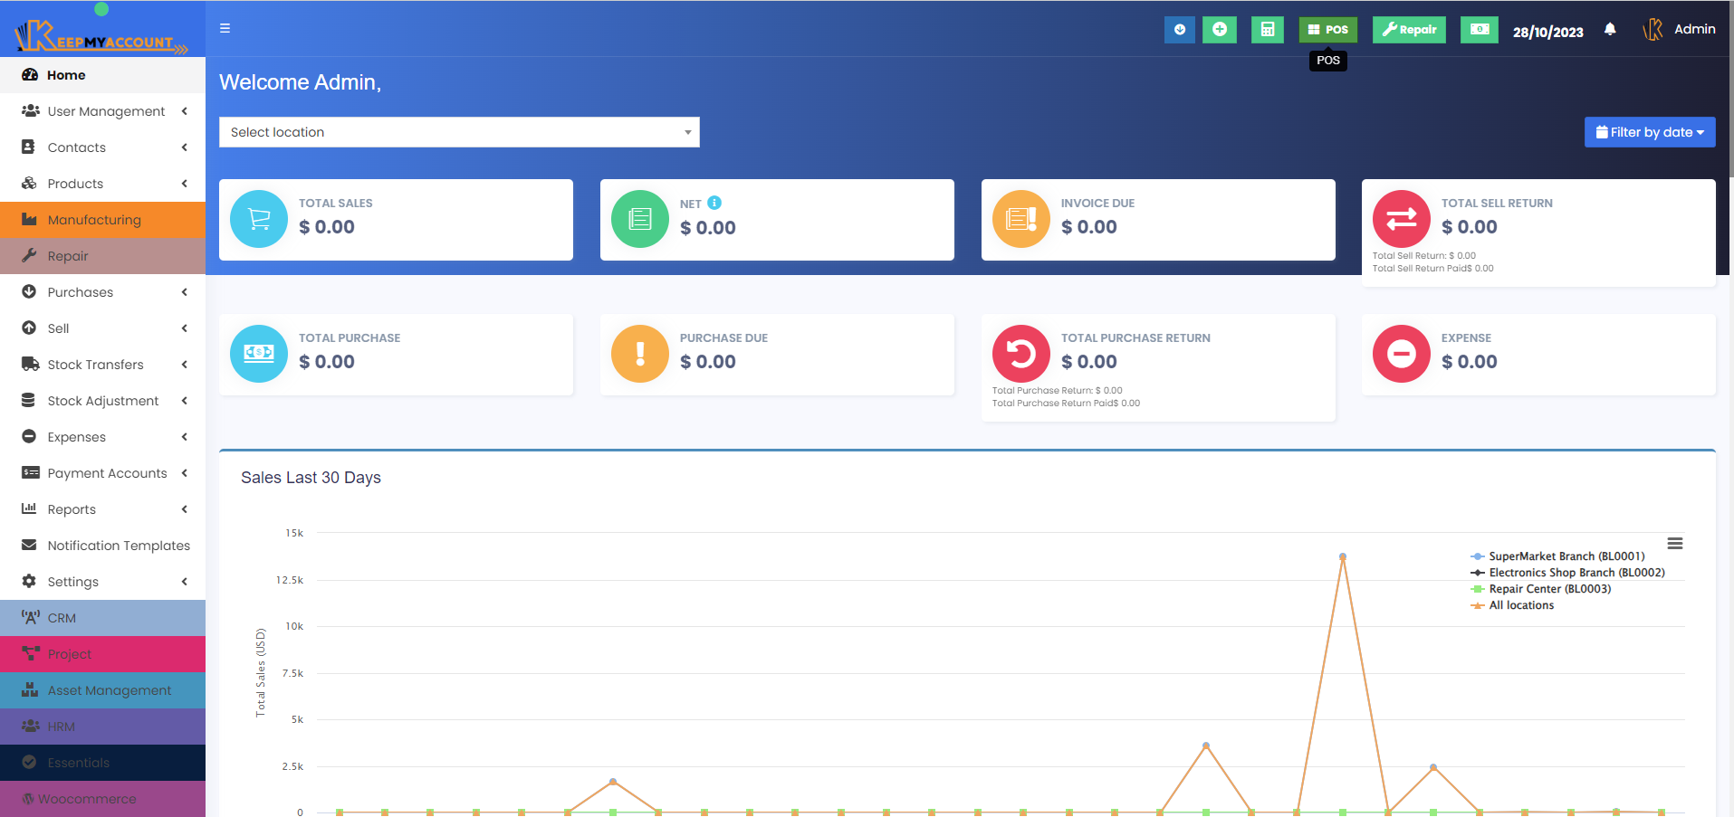Open the chart export hamburger menu
Screen dimensions: 1734x817
pyautogui.click(x=1675, y=543)
